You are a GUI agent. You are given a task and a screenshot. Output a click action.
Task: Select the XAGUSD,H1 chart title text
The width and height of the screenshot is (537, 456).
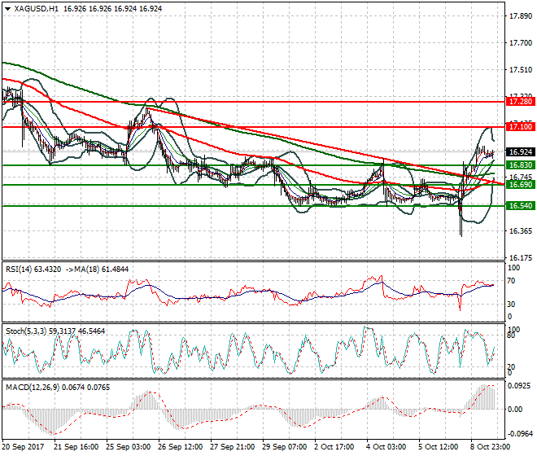point(36,9)
